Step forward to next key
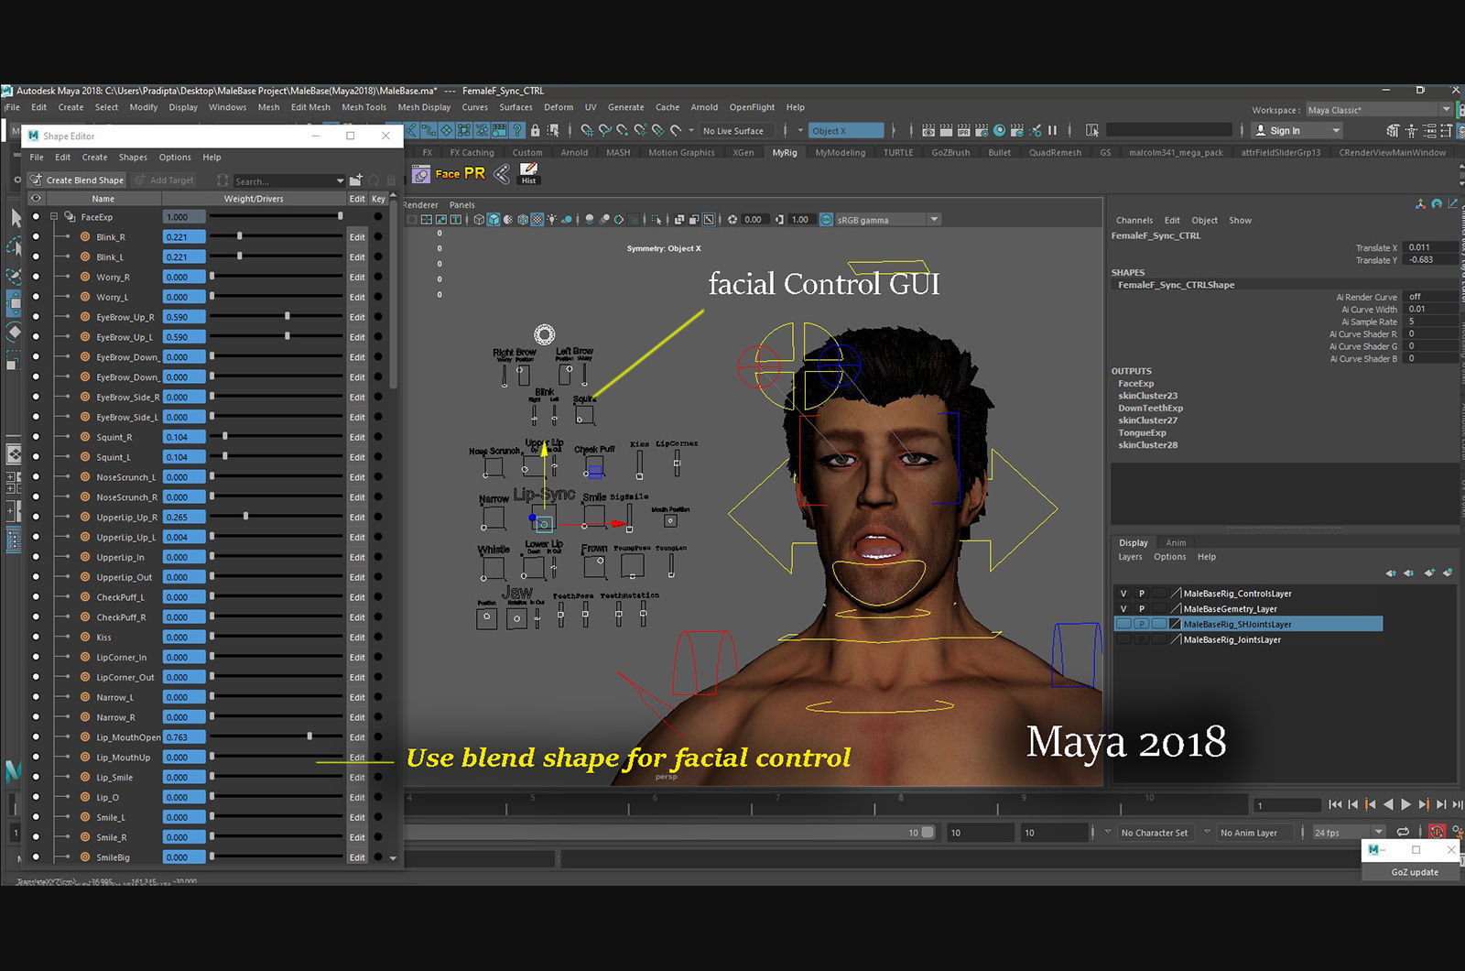The width and height of the screenshot is (1465, 971). (1424, 804)
